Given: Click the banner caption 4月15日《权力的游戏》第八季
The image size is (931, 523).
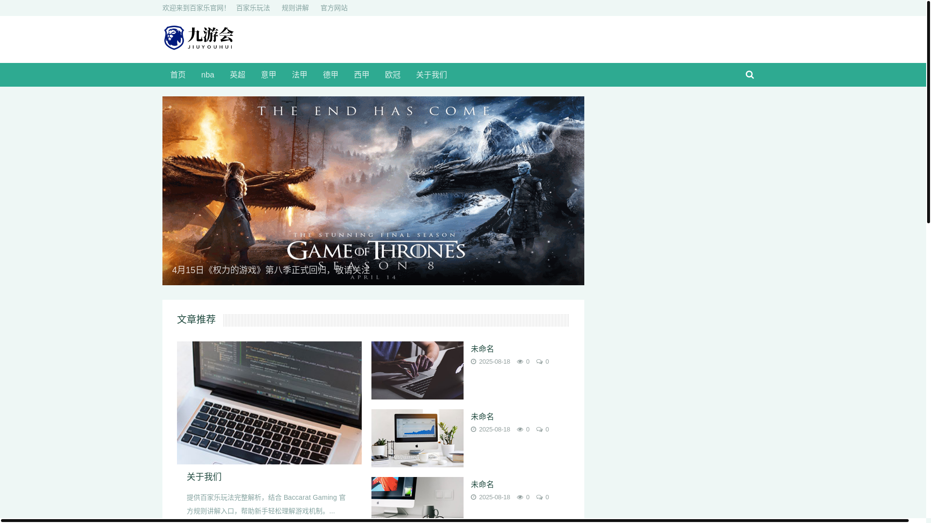Looking at the screenshot, I should [271, 270].
